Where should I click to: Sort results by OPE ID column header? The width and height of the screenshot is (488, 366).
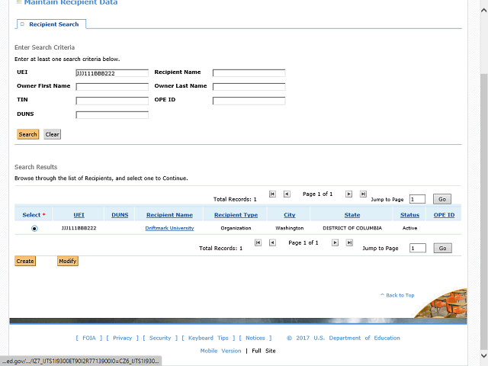pos(444,215)
